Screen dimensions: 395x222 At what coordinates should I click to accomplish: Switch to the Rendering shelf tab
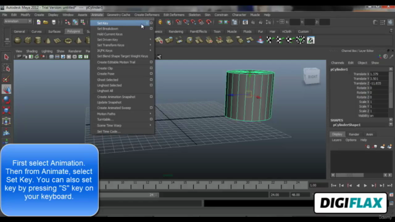coord(176,31)
